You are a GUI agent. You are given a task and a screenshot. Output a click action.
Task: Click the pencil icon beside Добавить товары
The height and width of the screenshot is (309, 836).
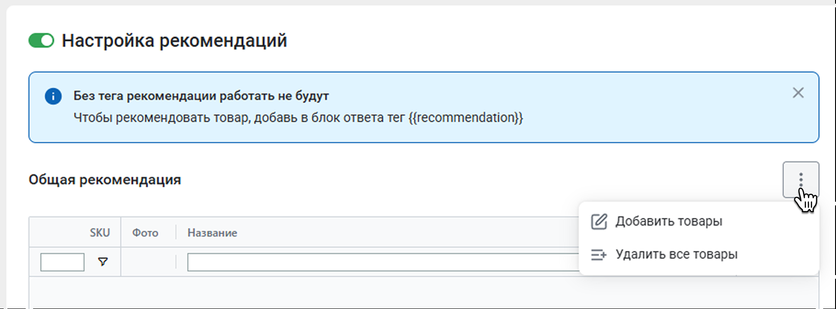[599, 221]
